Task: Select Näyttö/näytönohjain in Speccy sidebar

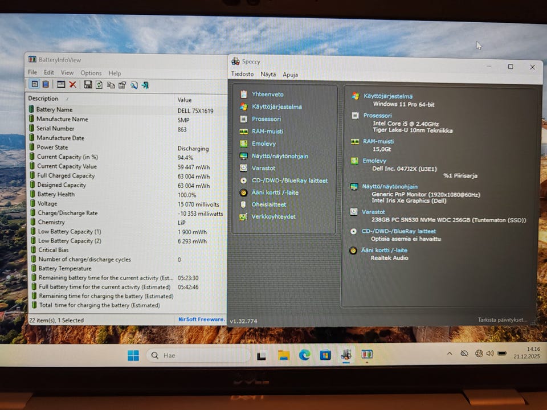Action: click(x=280, y=156)
